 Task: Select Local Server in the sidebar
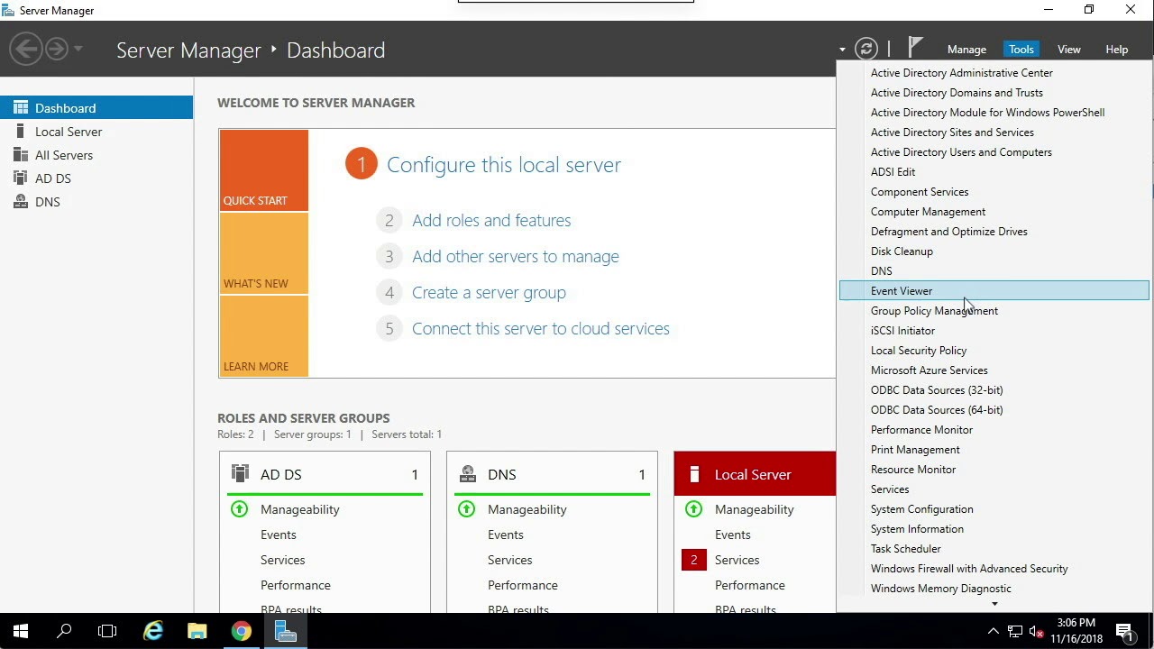click(x=67, y=131)
